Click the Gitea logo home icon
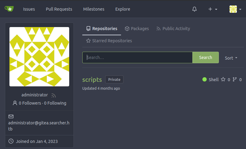 (9, 9)
